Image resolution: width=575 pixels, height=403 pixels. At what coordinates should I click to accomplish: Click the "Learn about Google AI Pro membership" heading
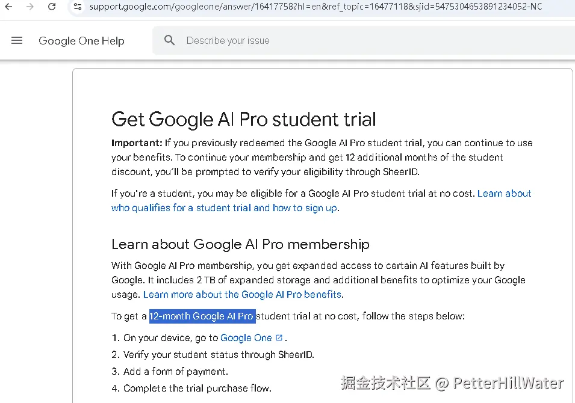click(x=240, y=244)
